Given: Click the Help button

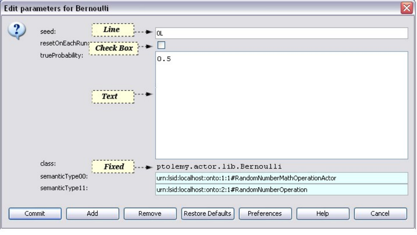Looking at the screenshot, I should (323, 213).
